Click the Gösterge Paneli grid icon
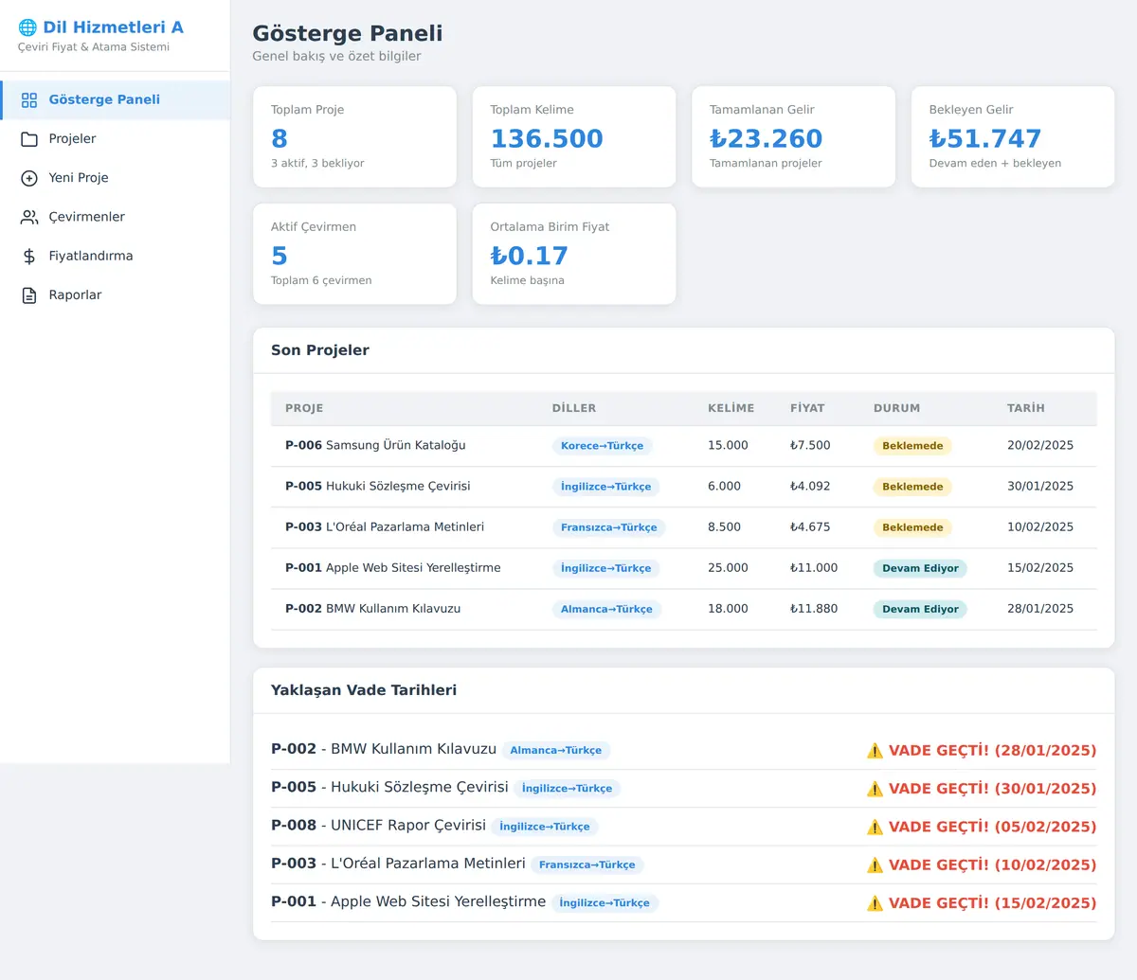The width and height of the screenshot is (1137, 980). (x=29, y=100)
